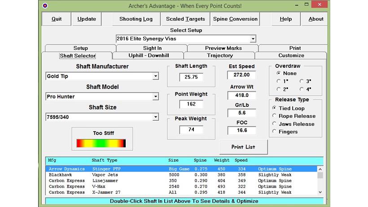Select the Arrow Dynamics Stinger PTP row
Screen dimensions: 368x207
181,169
